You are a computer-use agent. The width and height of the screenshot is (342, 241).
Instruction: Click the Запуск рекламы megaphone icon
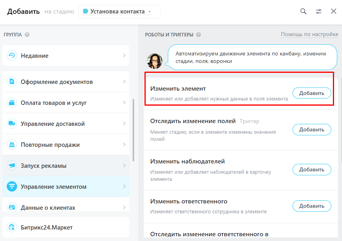12,165
